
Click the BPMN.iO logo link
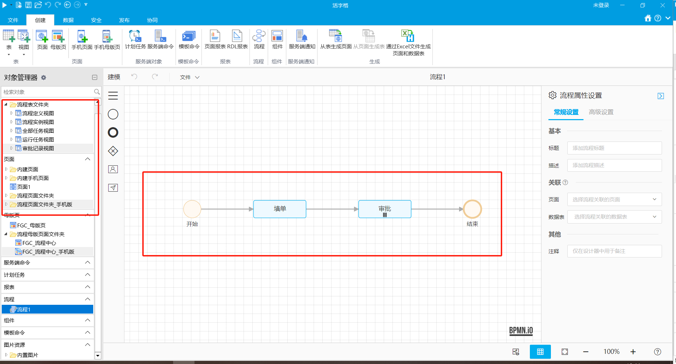(x=521, y=330)
